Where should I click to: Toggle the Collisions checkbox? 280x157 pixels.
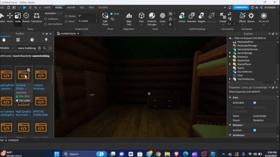point(45,19)
